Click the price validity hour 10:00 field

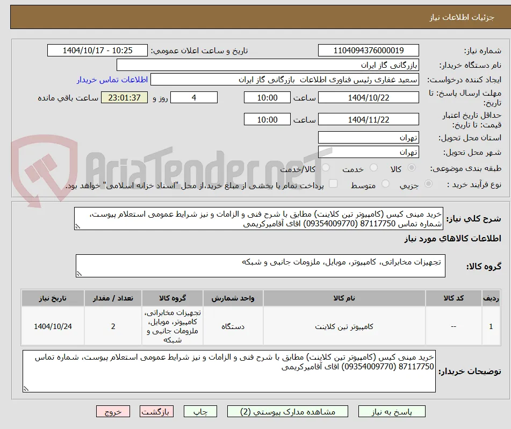(267, 119)
